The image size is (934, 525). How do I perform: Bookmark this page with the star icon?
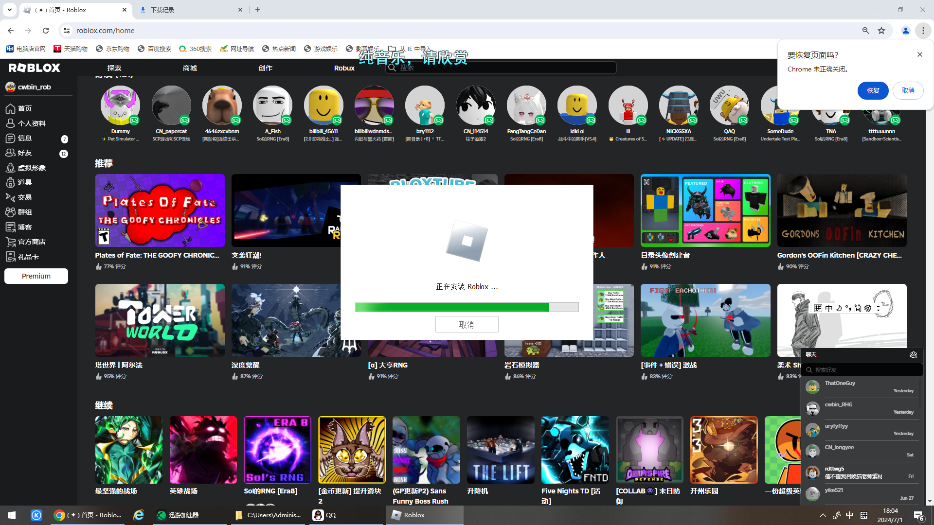(881, 31)
